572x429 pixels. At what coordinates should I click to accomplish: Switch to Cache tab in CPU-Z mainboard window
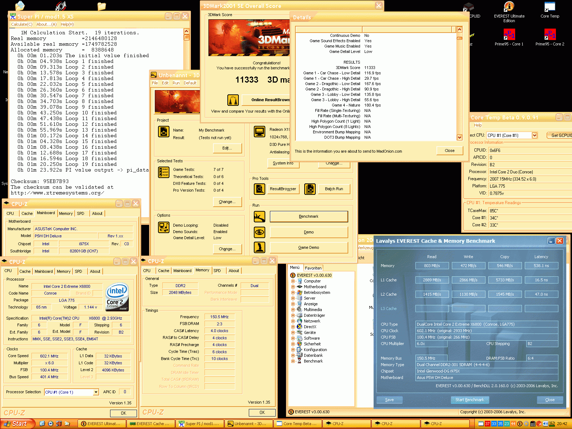pos(27,213)
